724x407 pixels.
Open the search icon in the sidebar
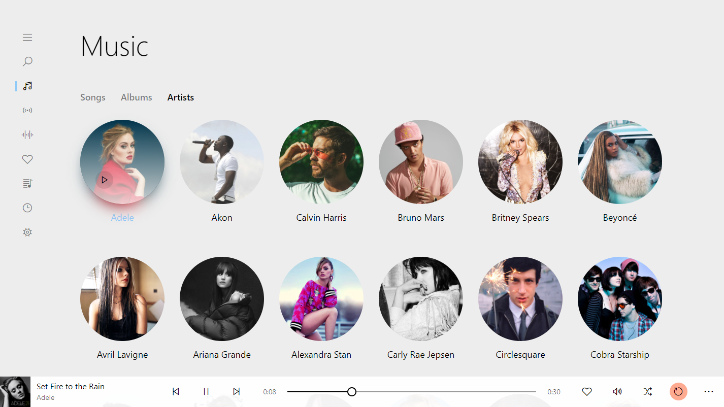pyautogui.click(x=27, y=61)
